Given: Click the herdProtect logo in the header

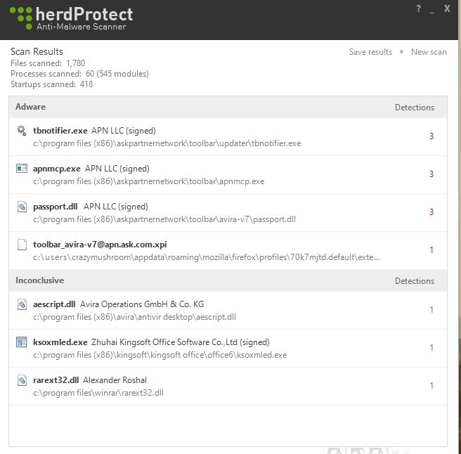Looking at the screenshot, I should 72,18.
